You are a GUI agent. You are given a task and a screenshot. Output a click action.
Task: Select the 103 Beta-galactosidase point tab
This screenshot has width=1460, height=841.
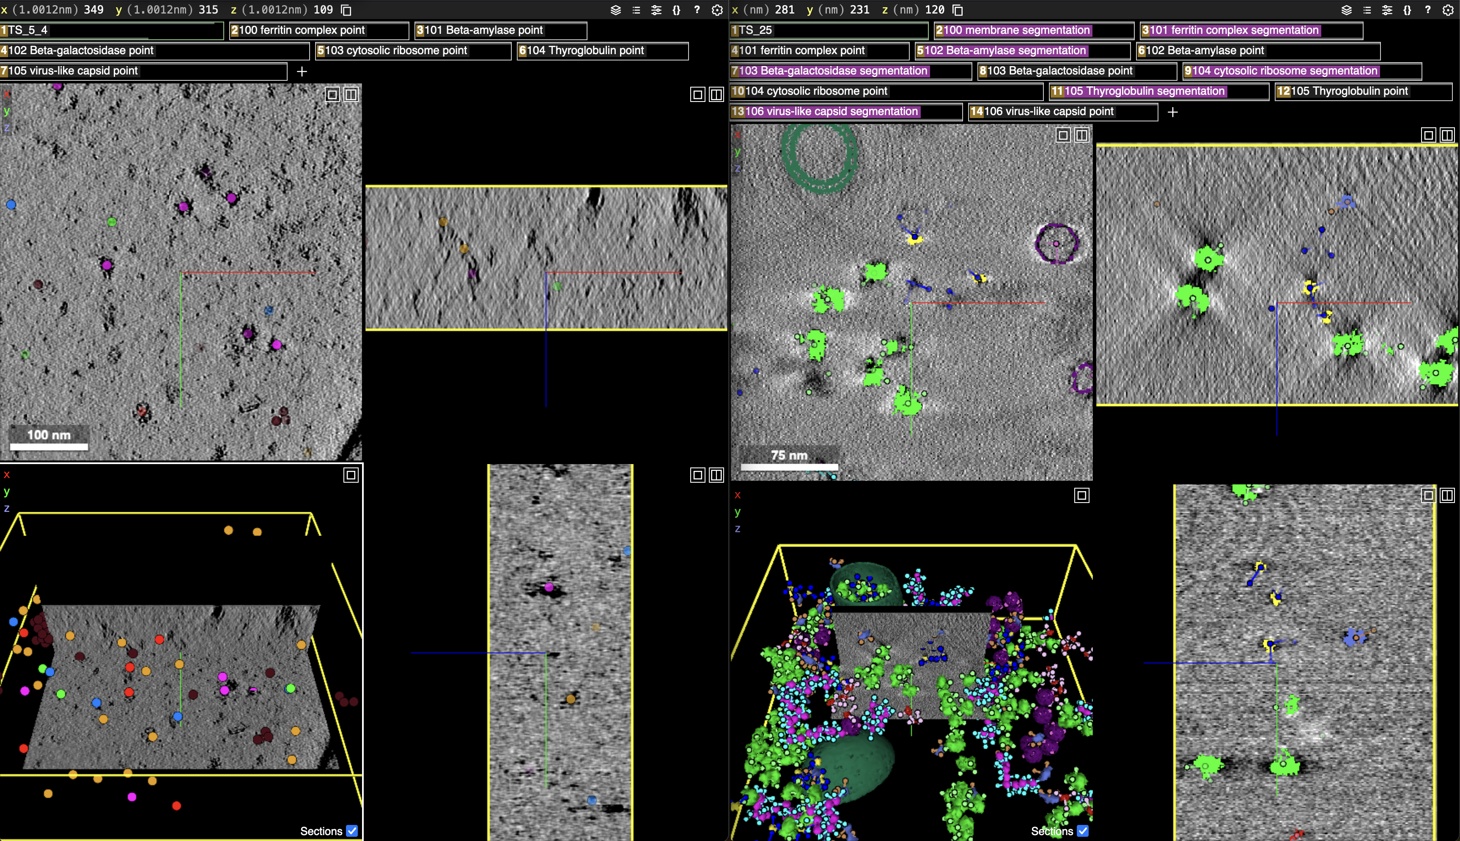pos(1077,71)
